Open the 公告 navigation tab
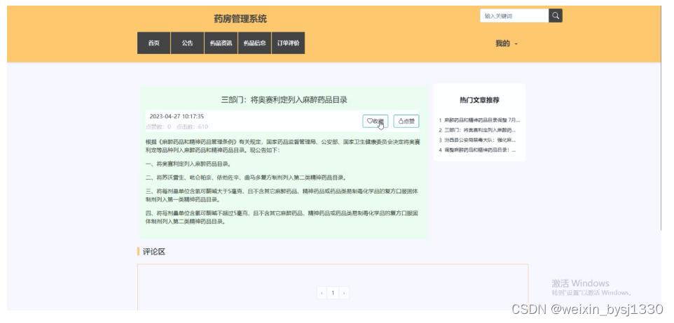The height and width of the screenshot is (323, 674). (187, 43)
